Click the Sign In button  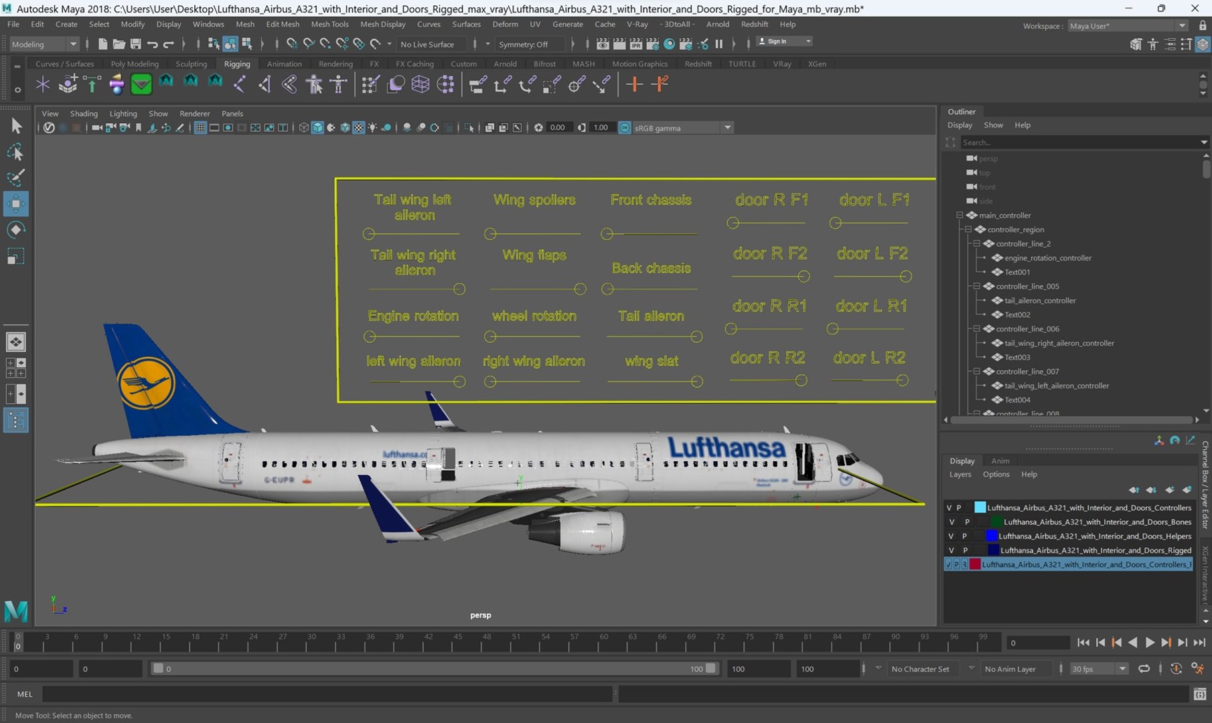[x=783, y=41]
